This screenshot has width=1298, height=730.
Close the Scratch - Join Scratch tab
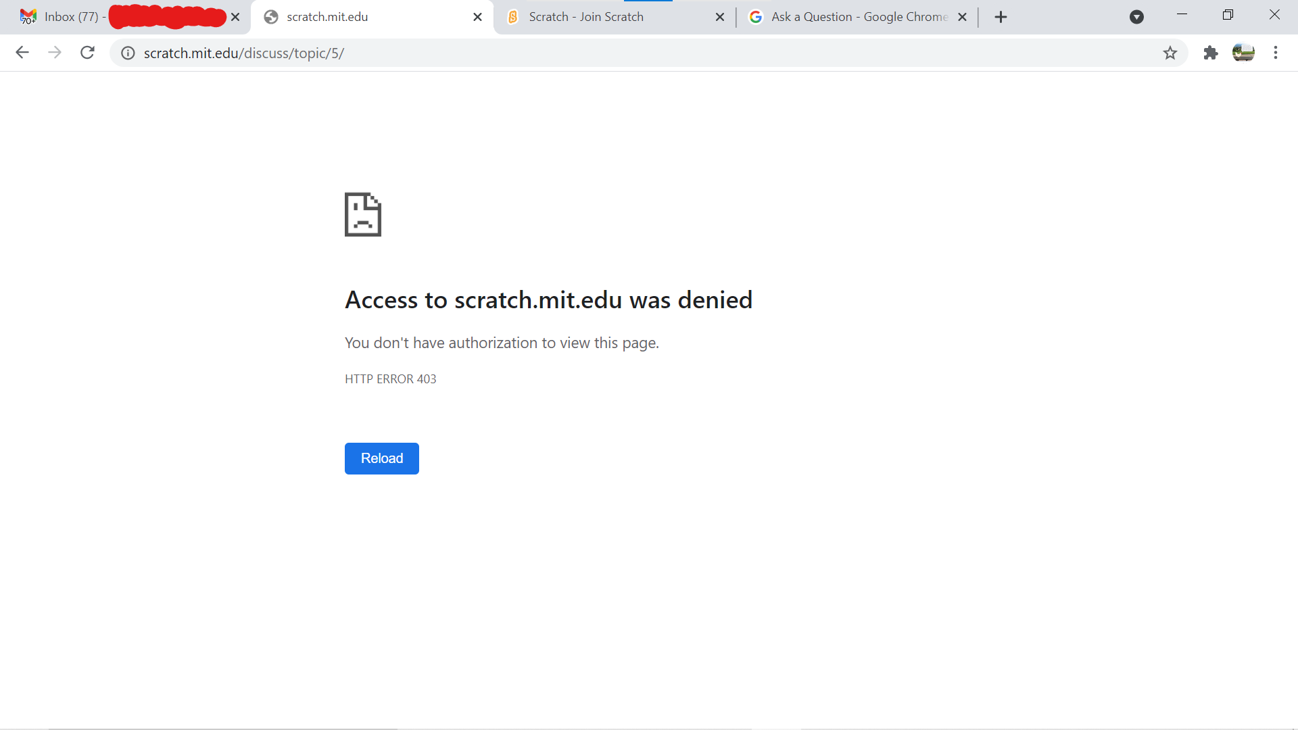pyautogui.click(x=720, y=17)
